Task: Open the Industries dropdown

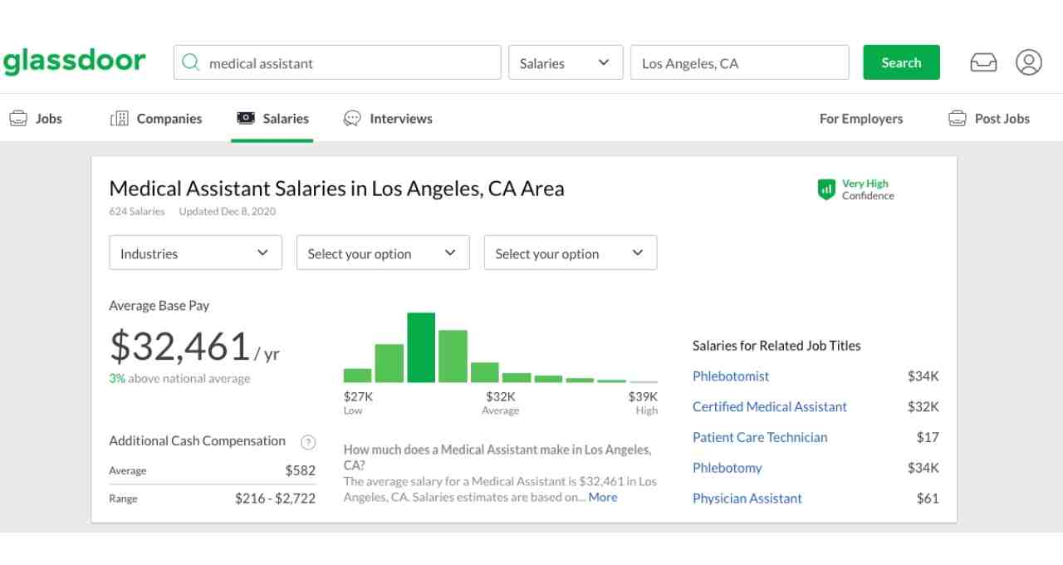Action: pos(194,253)
